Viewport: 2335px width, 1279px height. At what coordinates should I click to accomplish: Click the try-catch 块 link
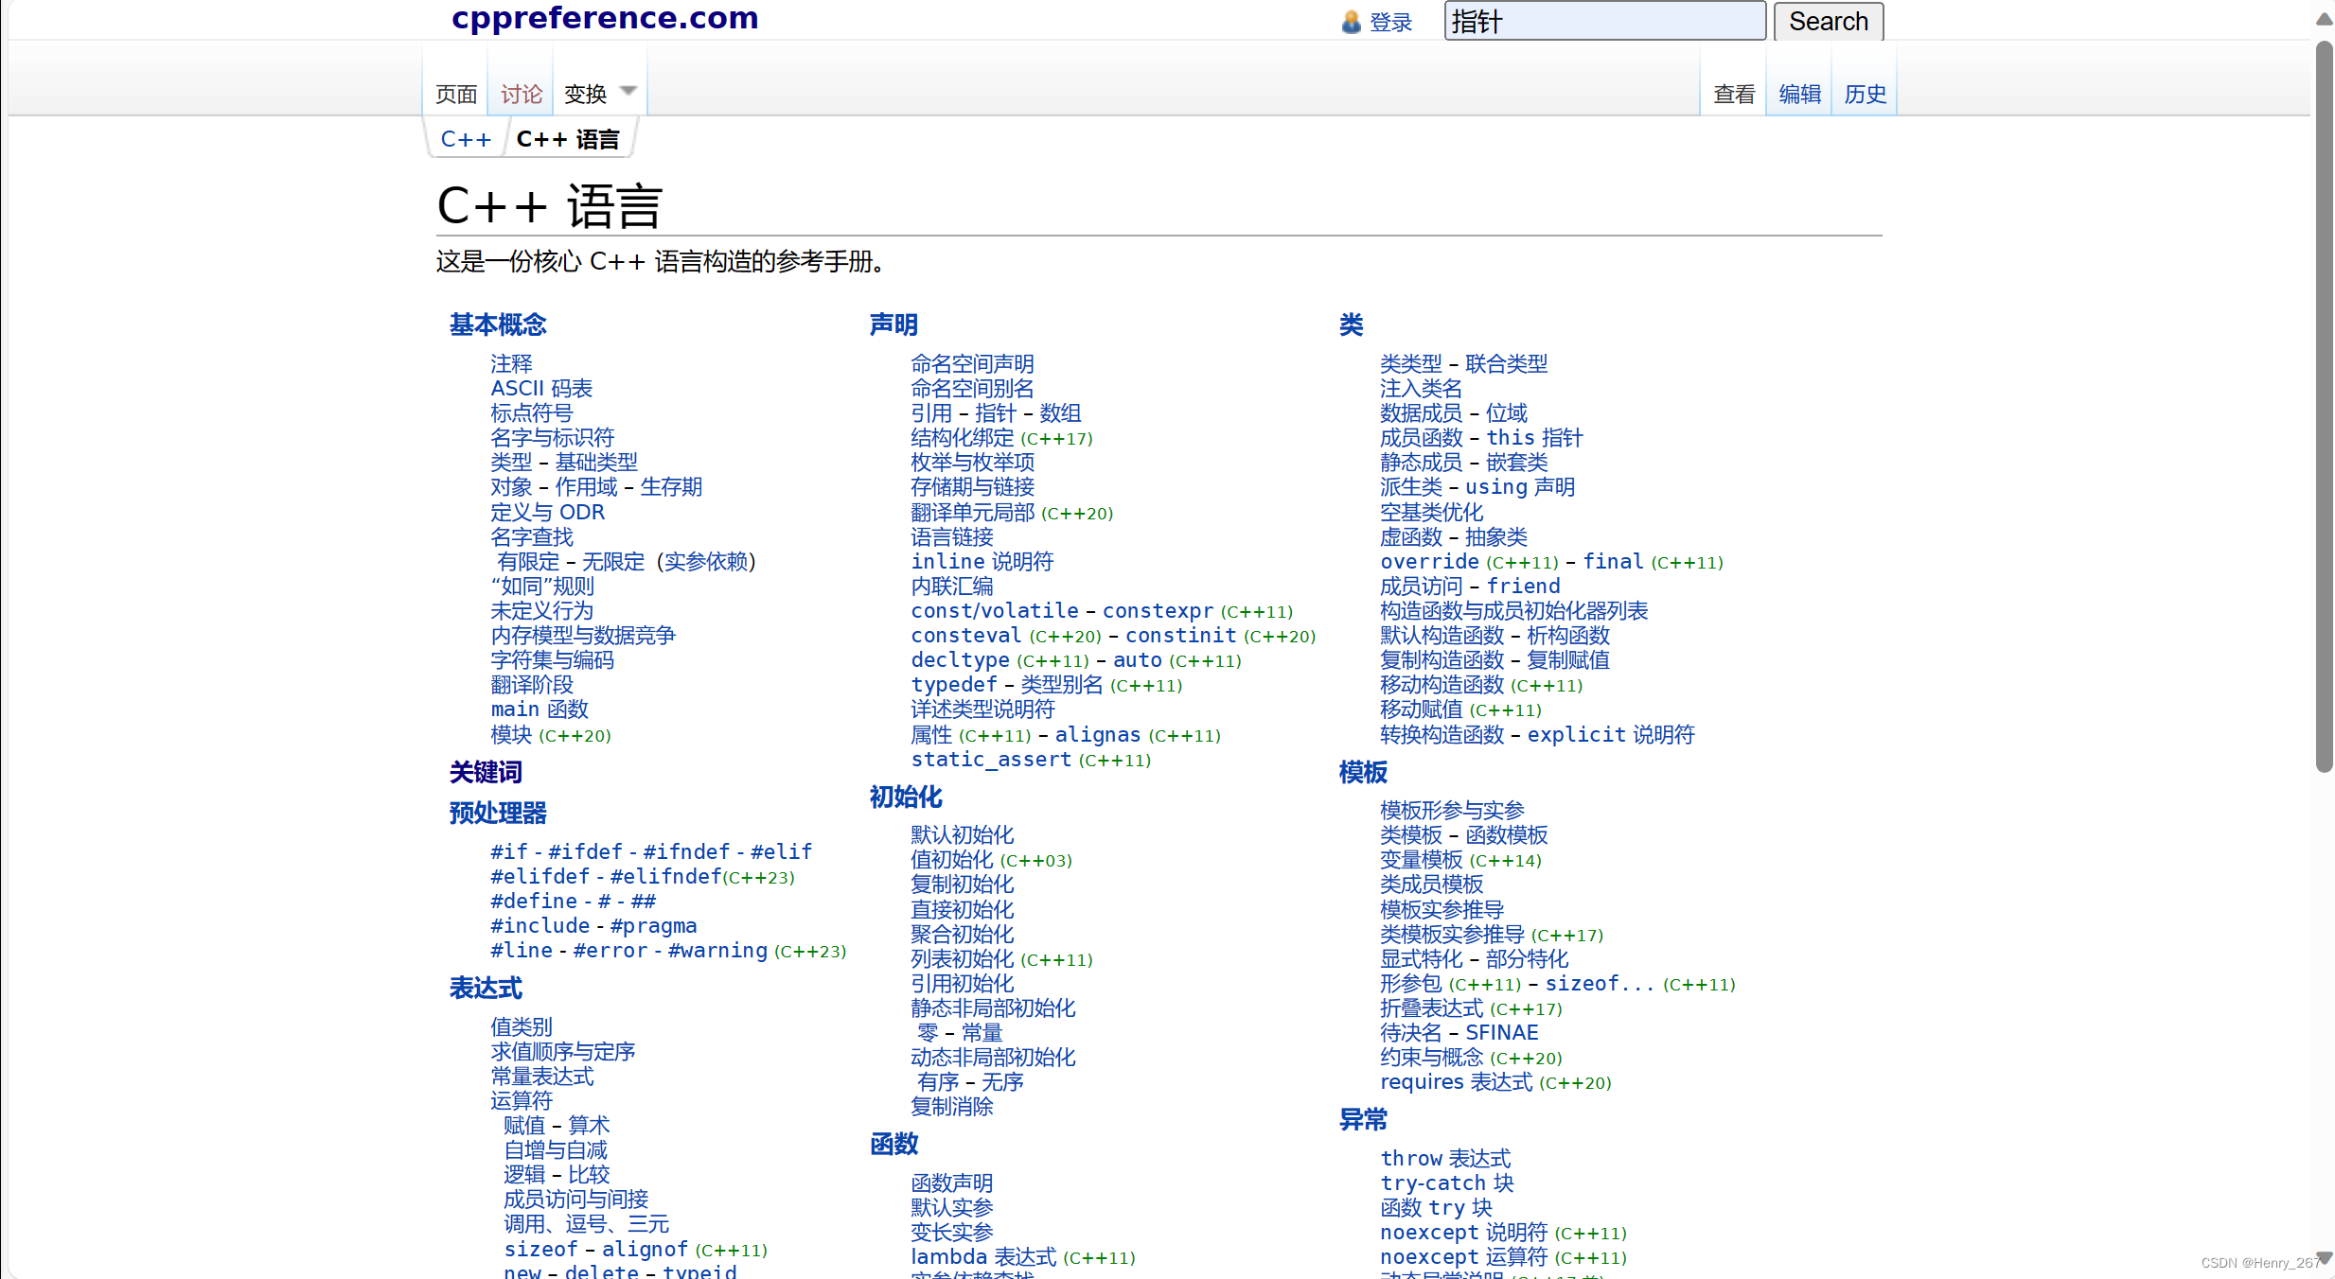point(1446,1183)
